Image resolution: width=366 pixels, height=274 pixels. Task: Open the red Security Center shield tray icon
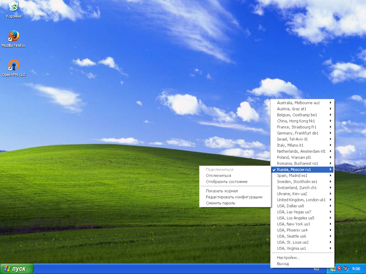click(x=339, y=269)
